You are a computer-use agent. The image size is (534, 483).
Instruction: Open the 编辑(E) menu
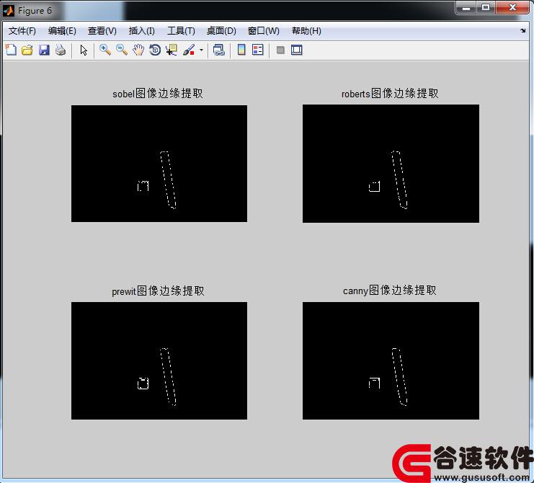62,31
